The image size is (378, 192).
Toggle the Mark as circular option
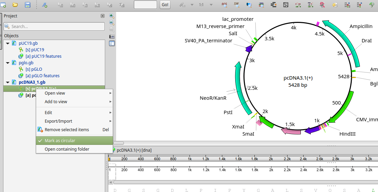coord(60,141)
